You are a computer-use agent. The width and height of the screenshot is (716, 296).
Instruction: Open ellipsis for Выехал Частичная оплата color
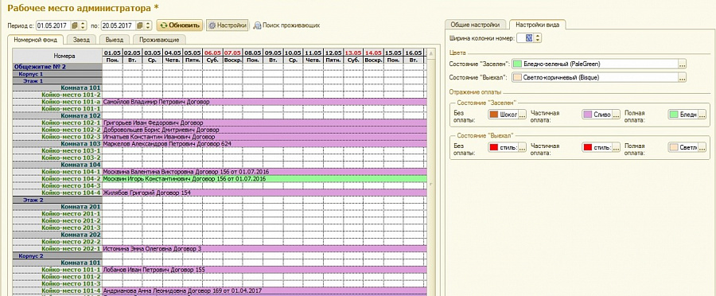616,147
